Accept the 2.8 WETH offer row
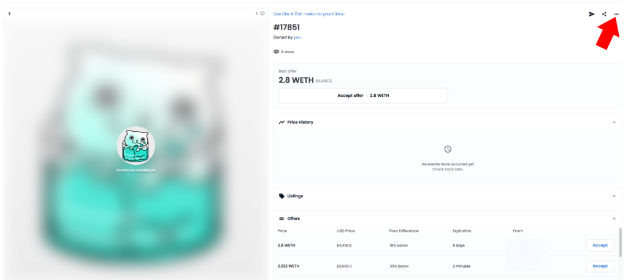This screenshot has height=280, width=628. [600, 245]
